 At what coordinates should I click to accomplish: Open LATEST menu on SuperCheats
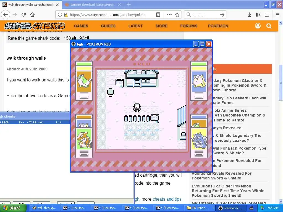click(x=135, y=26)
